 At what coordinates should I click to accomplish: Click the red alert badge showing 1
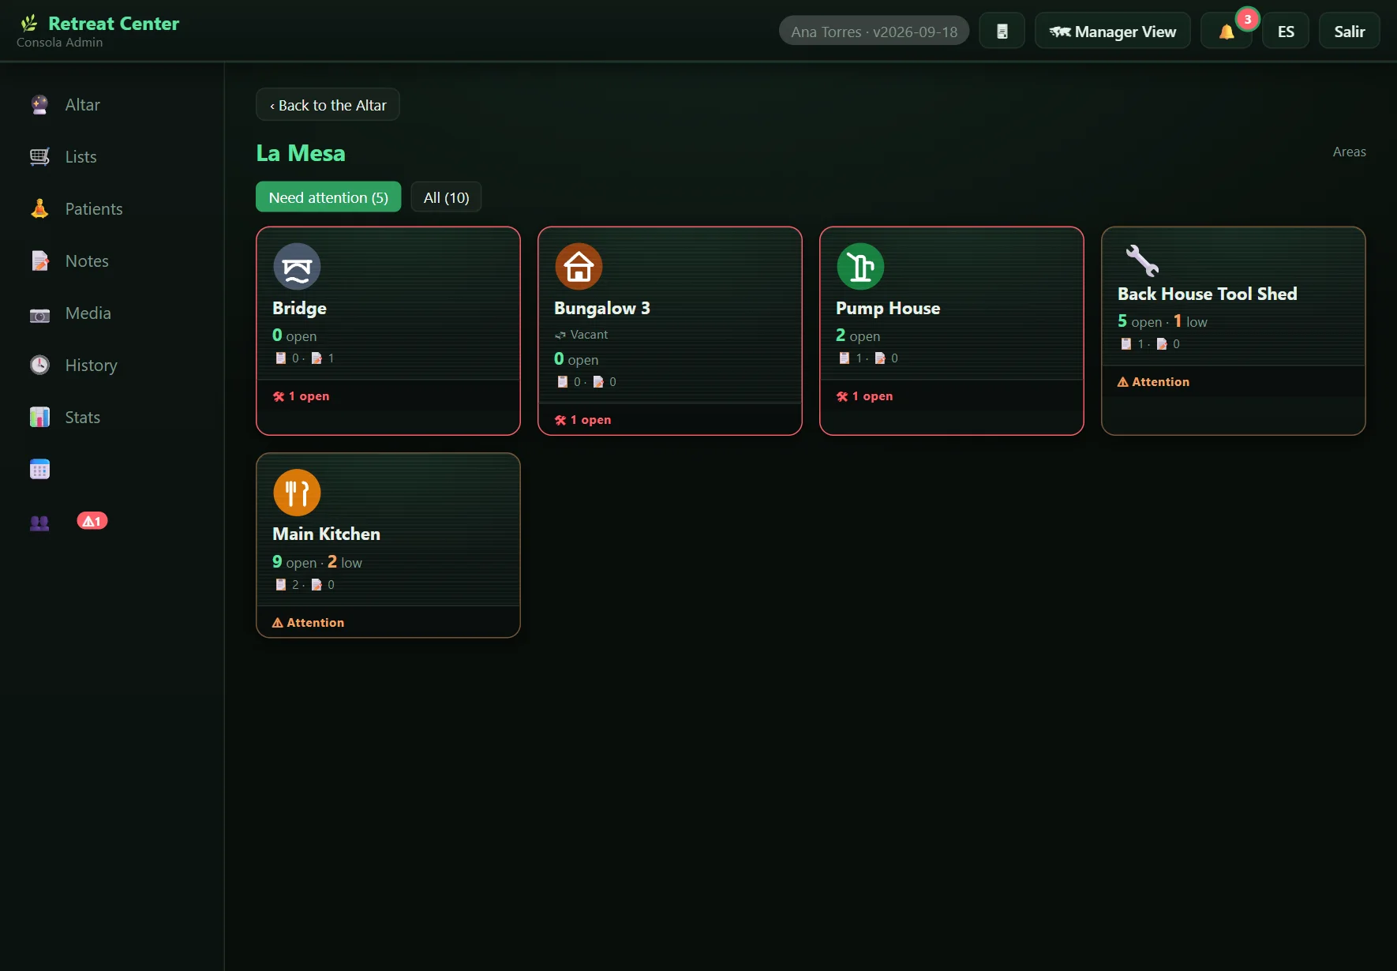point(92,521)
